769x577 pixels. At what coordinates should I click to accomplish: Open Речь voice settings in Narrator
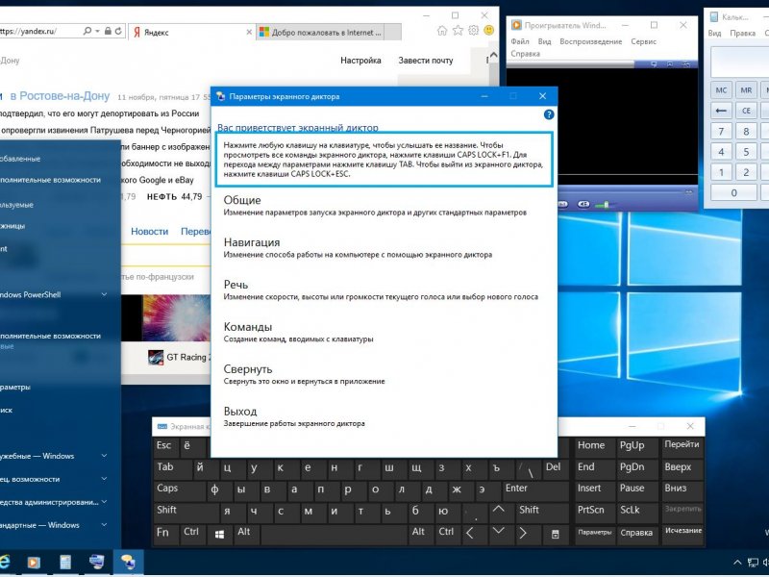[x=381, y=290]
